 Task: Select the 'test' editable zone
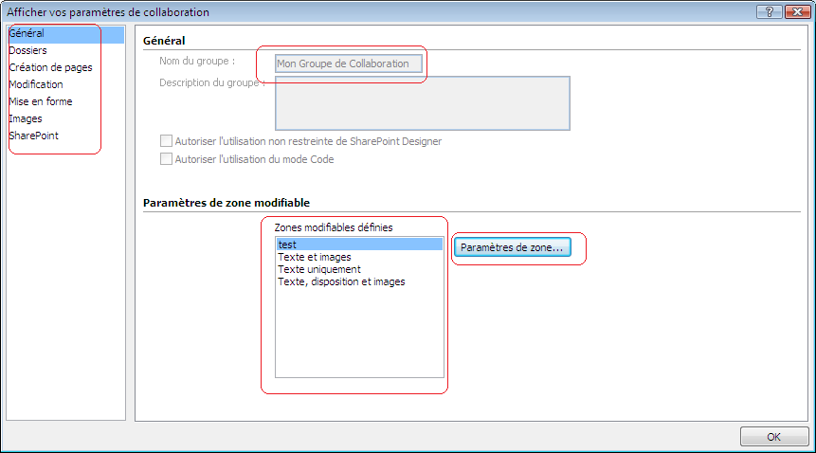point(359,245)
